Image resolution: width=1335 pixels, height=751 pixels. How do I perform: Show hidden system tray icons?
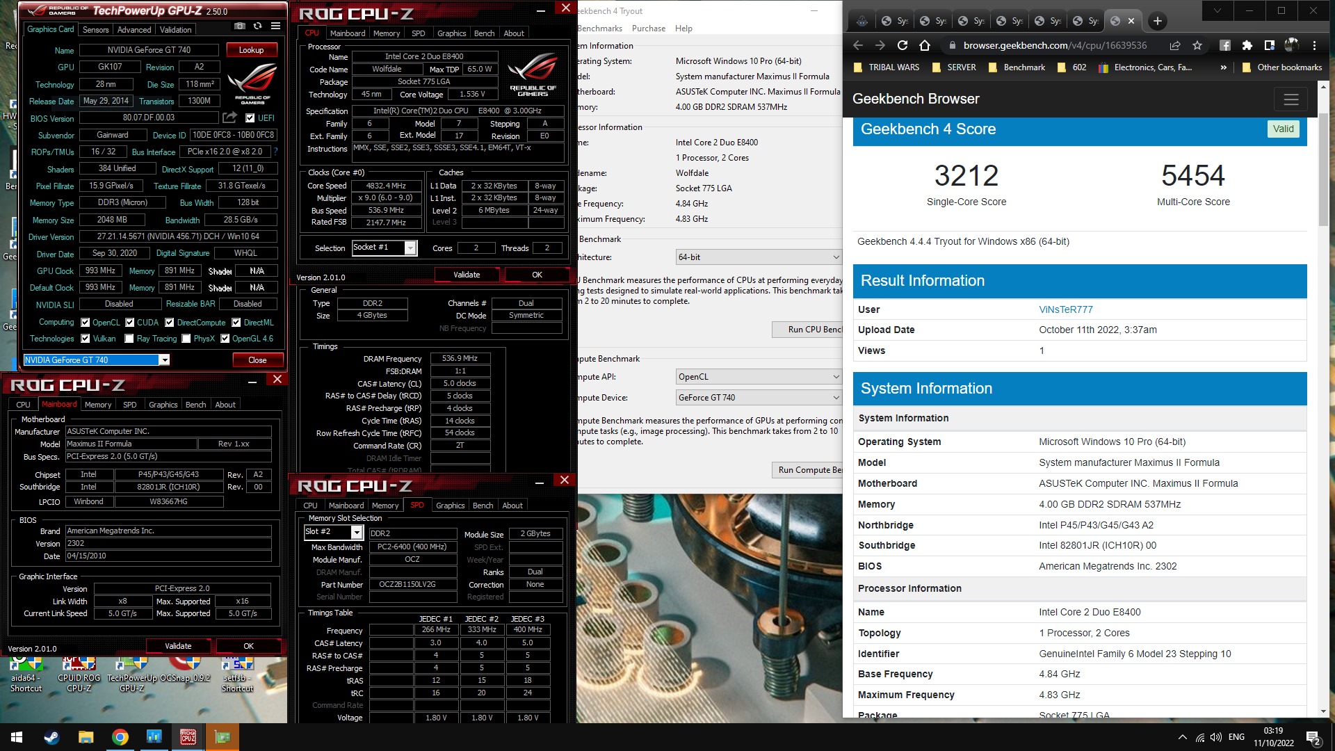(x=1183, y=737)
